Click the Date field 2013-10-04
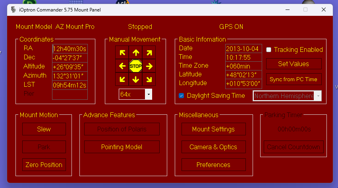 point(243,49)
